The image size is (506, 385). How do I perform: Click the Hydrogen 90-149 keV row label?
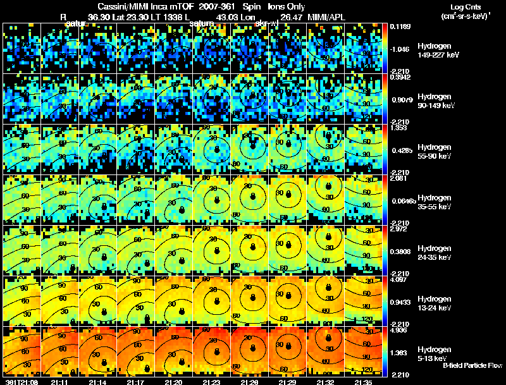436,101
